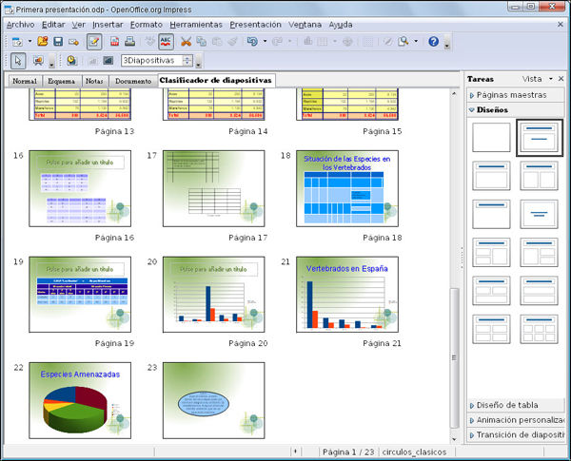Viewport: 571px width, 461px height.
Task: Switch to the Esquema tab
Action: tap(62, 81)
